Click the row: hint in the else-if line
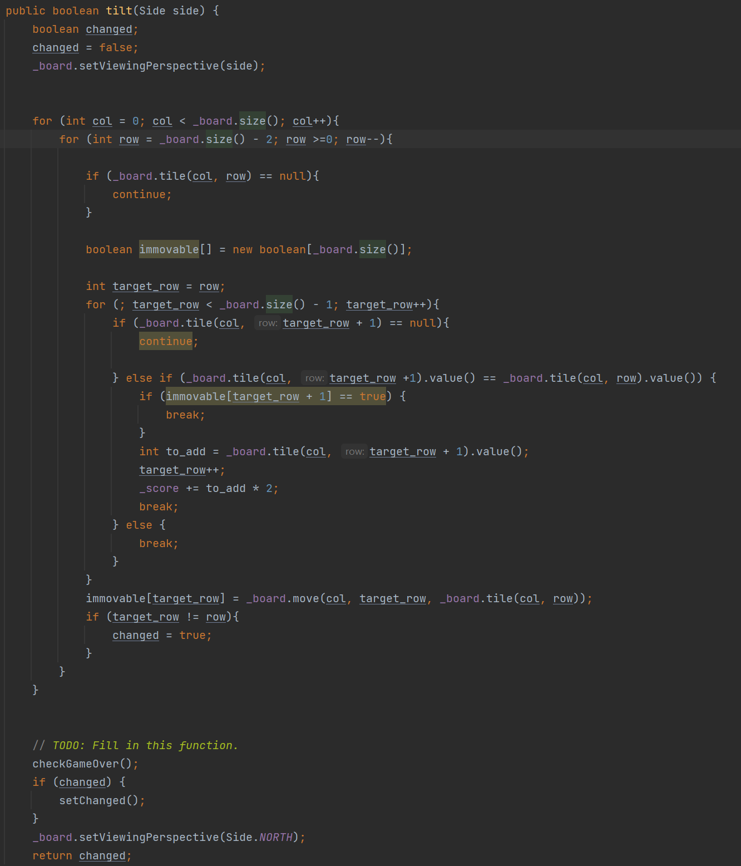This screenshot has height=866, width=741. [x=314, y=378]
